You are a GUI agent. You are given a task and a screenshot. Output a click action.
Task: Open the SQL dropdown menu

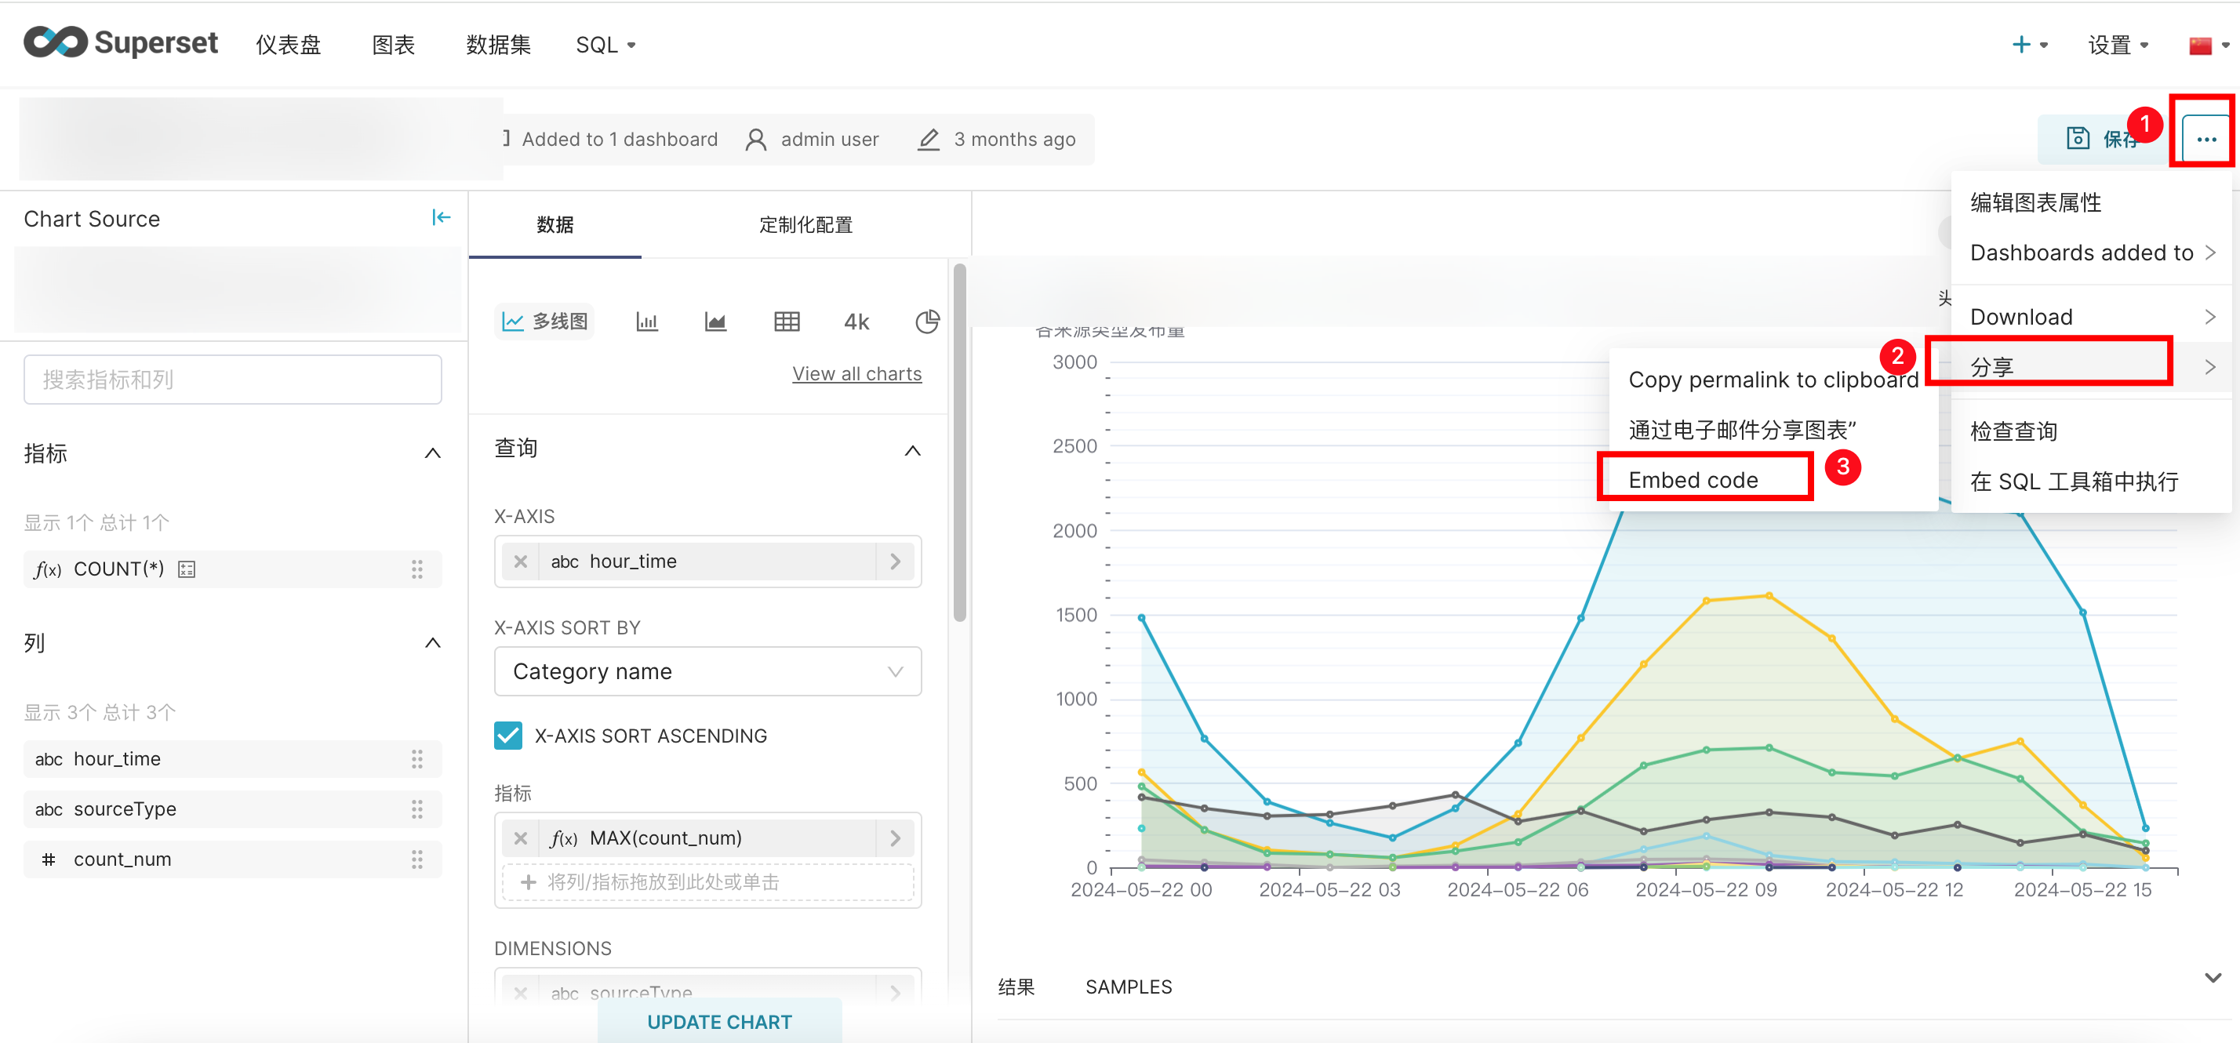[605, 45]
